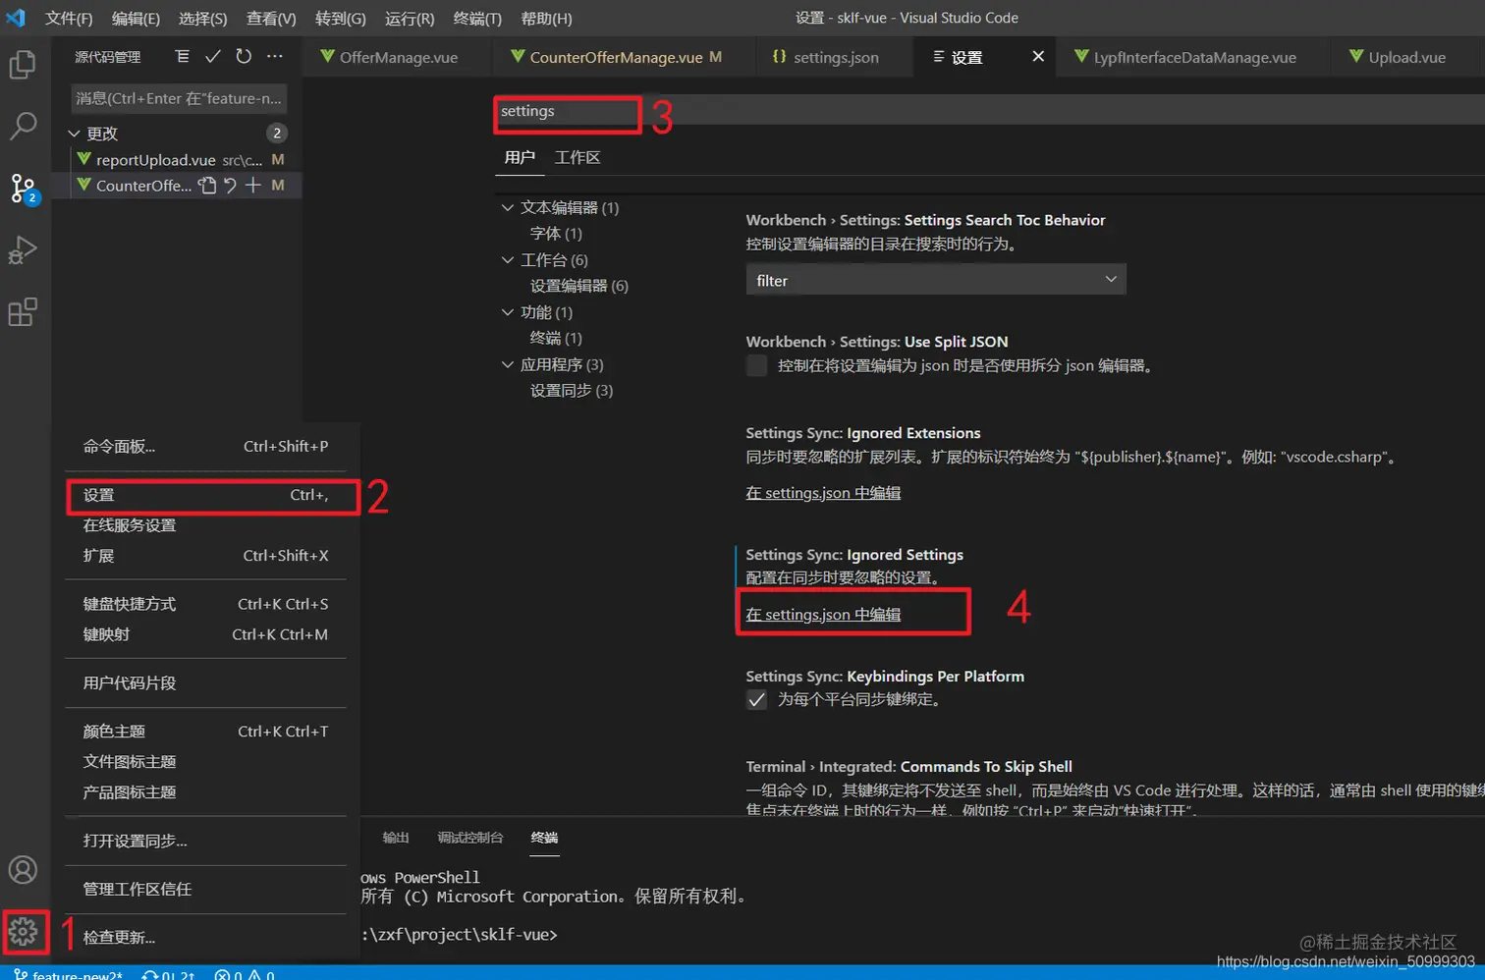Choose 命令面板... in the gear menu
The image size is (1485, 980).
tap(206, 446)
